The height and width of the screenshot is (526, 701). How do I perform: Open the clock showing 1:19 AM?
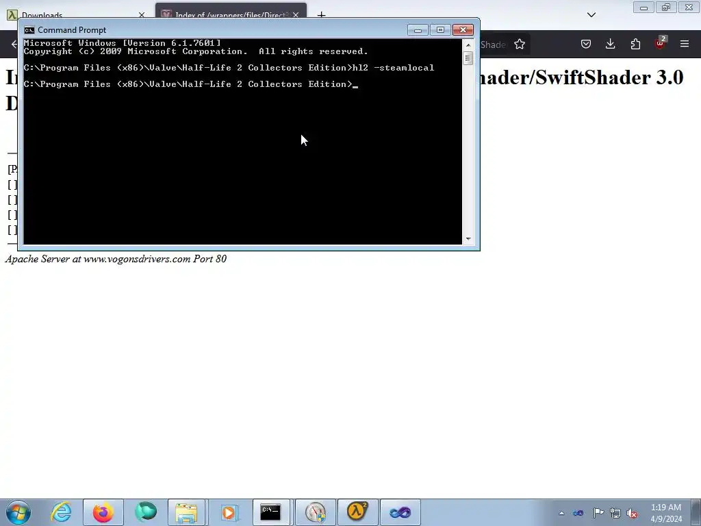[665, 508]
